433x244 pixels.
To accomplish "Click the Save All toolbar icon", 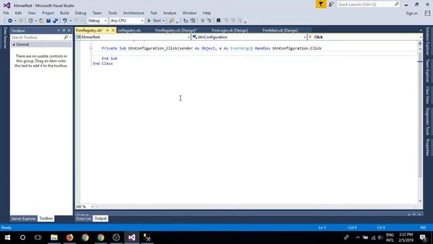I will click(55, 21).
